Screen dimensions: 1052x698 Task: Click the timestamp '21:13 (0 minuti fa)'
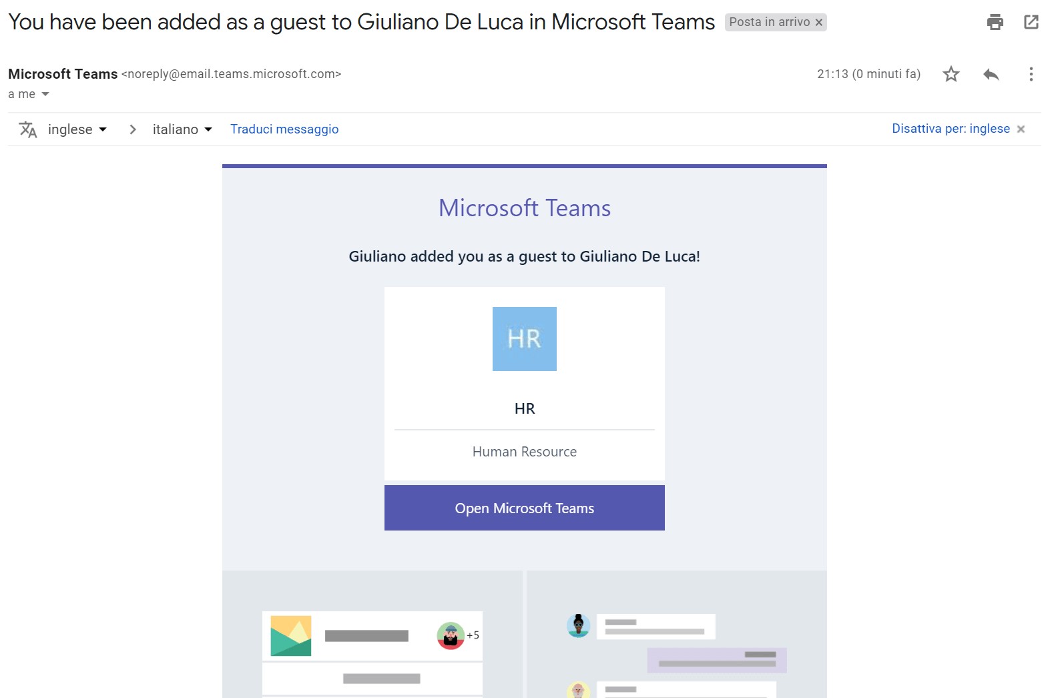pyautogui.click(x=868, y=74)
